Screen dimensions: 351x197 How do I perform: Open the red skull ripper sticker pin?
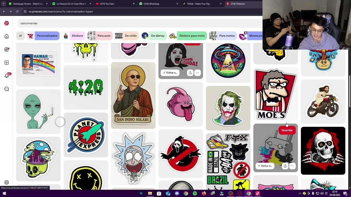(323, 150)
